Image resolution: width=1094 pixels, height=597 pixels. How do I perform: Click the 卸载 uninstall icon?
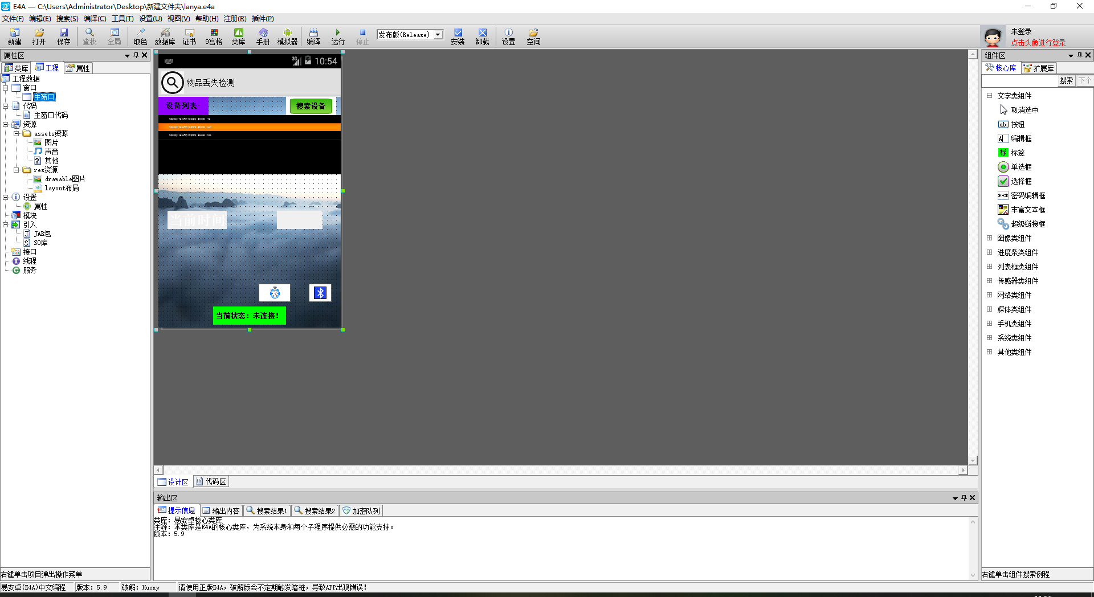(482, 36)
